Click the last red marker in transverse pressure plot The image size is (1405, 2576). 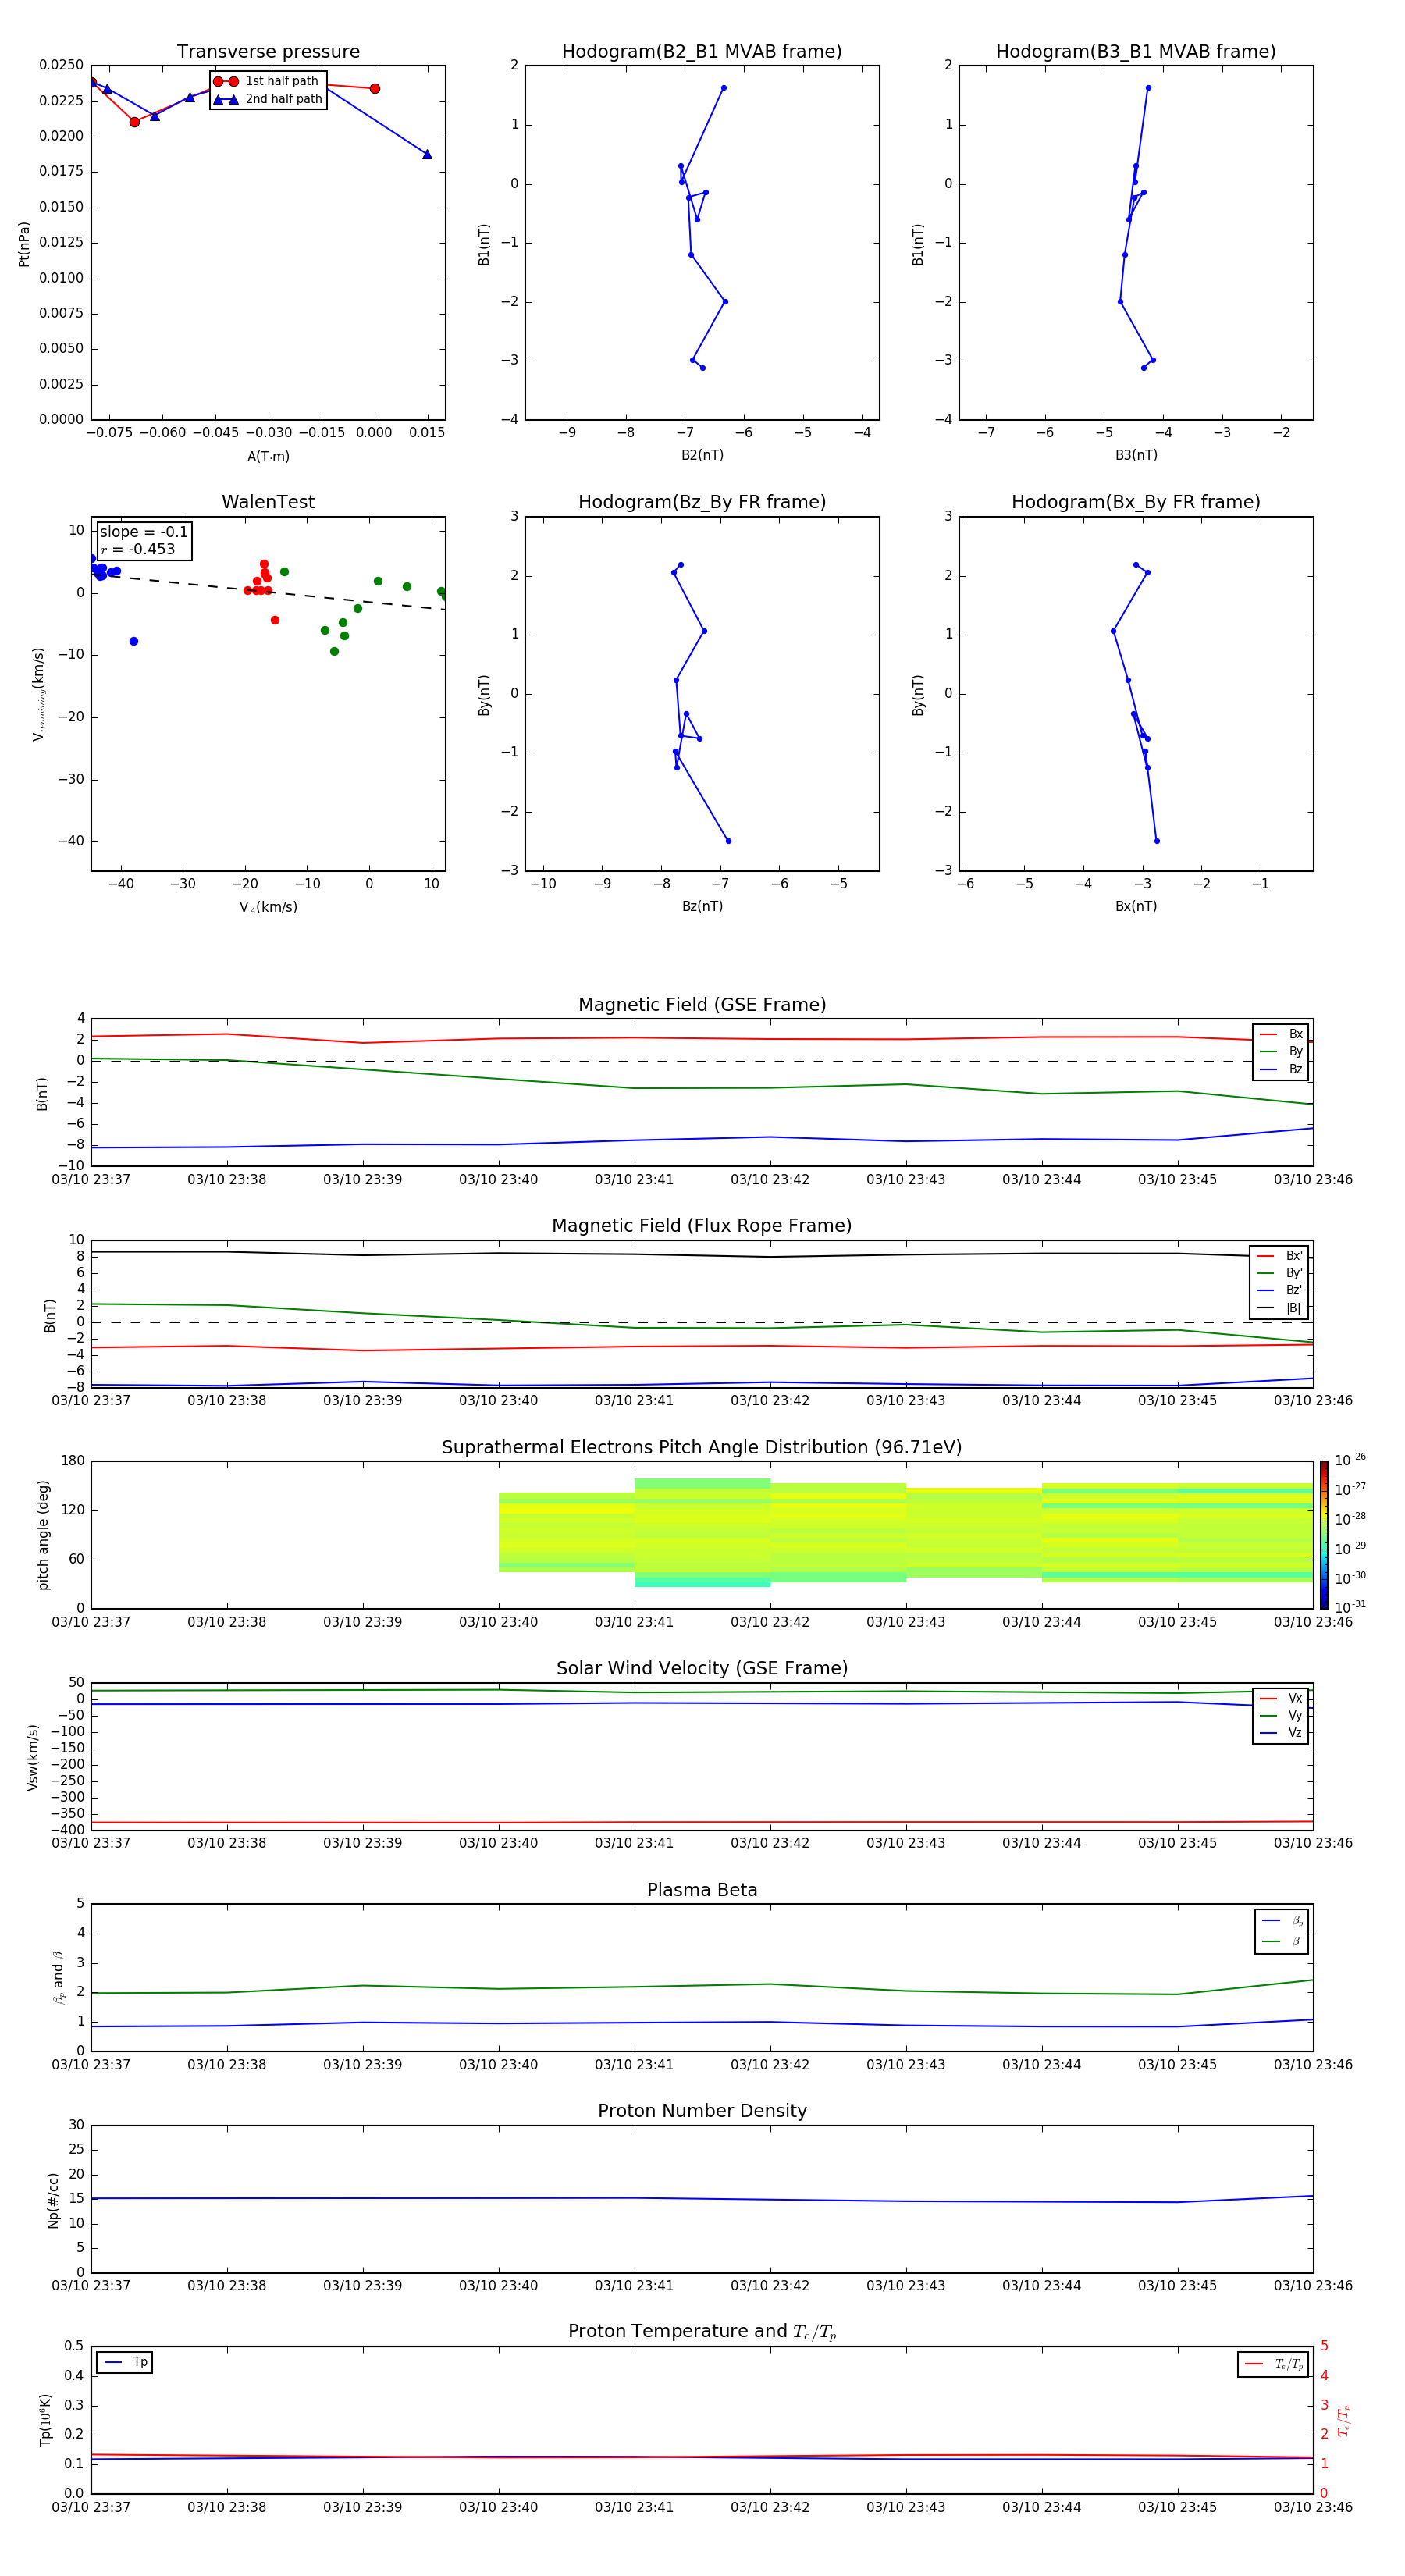[x=375, y=89]
